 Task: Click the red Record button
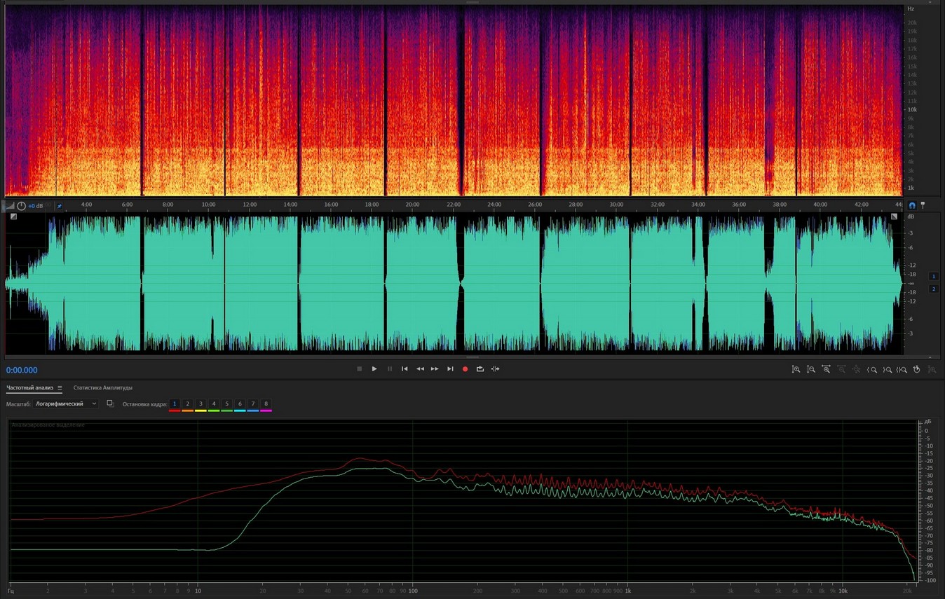[x=465, y=369]
